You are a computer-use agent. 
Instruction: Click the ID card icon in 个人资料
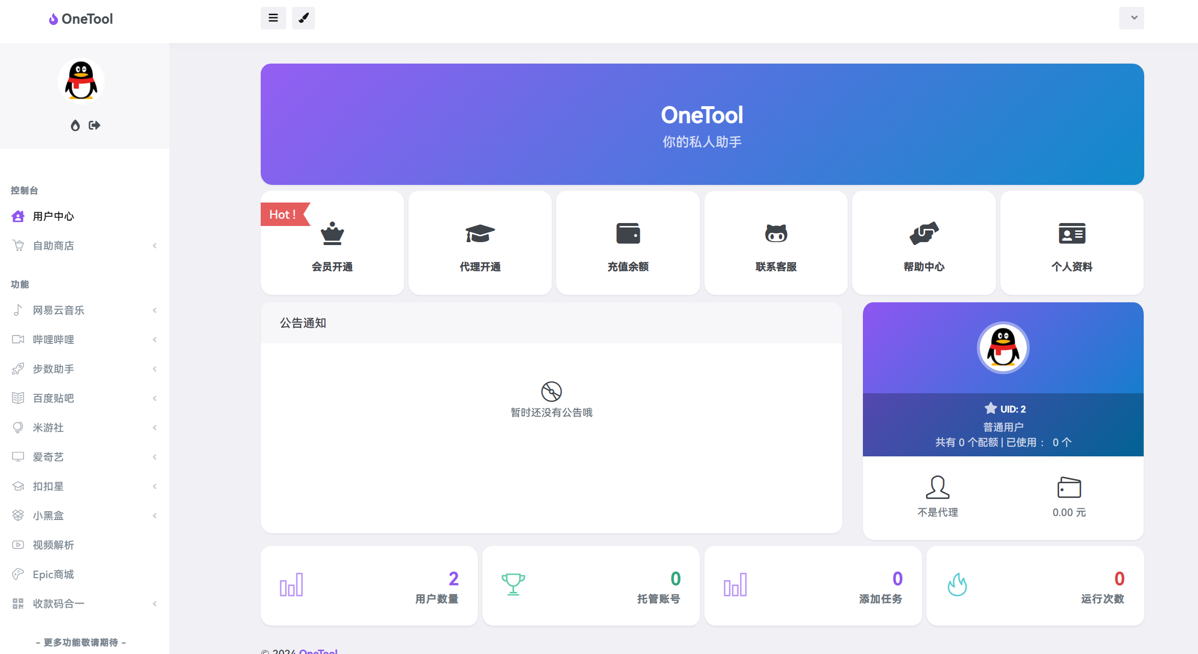1072,233
